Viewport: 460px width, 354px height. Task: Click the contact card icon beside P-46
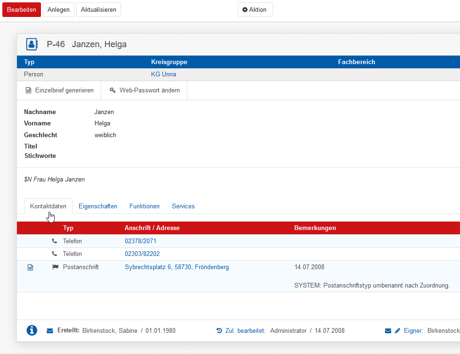[x=32, y=44]
